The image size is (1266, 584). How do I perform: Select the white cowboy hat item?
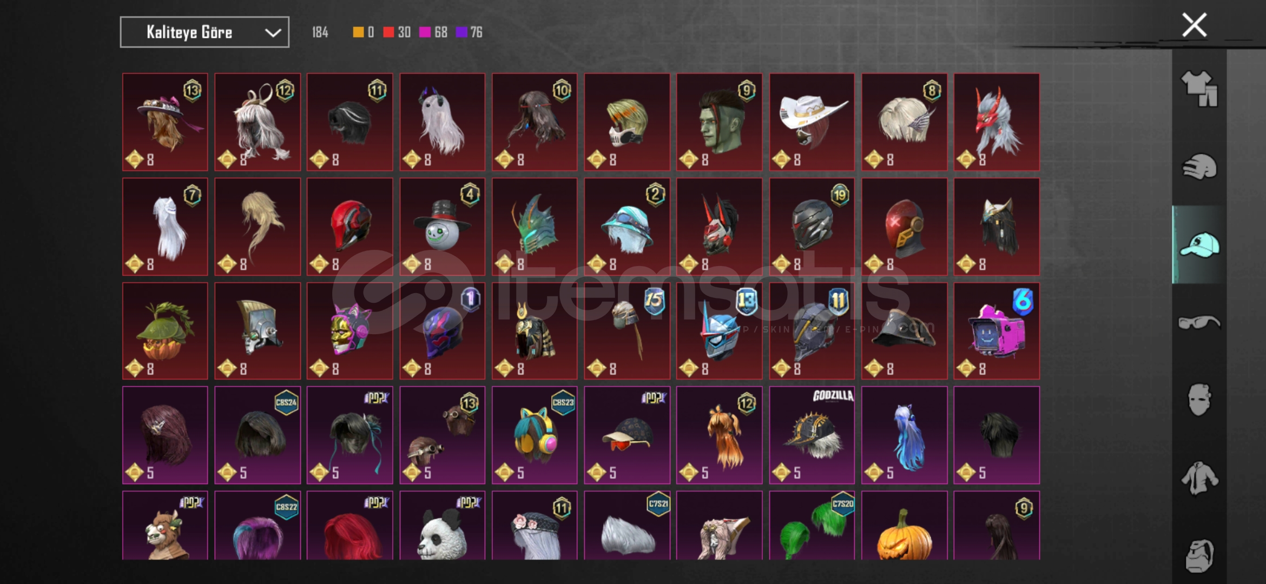coord(812,122)
